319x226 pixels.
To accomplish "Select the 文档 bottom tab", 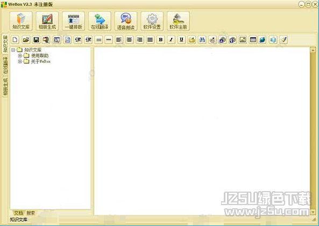I will 18,213.
